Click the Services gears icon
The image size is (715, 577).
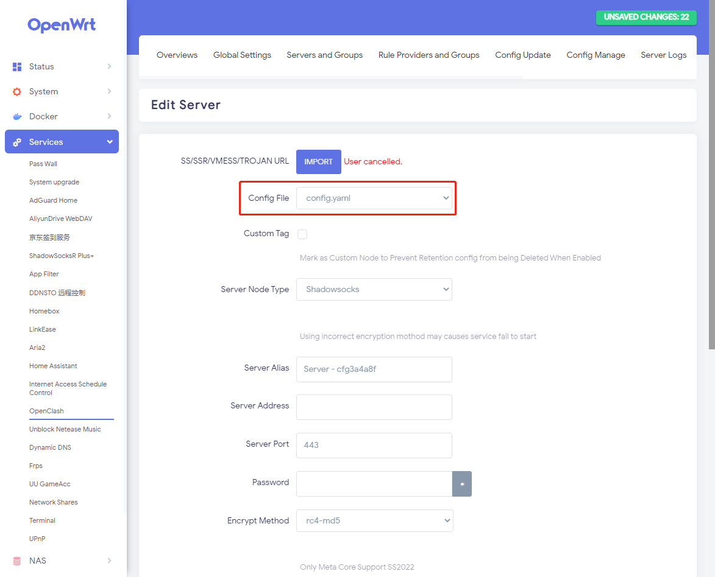point(17,142)
